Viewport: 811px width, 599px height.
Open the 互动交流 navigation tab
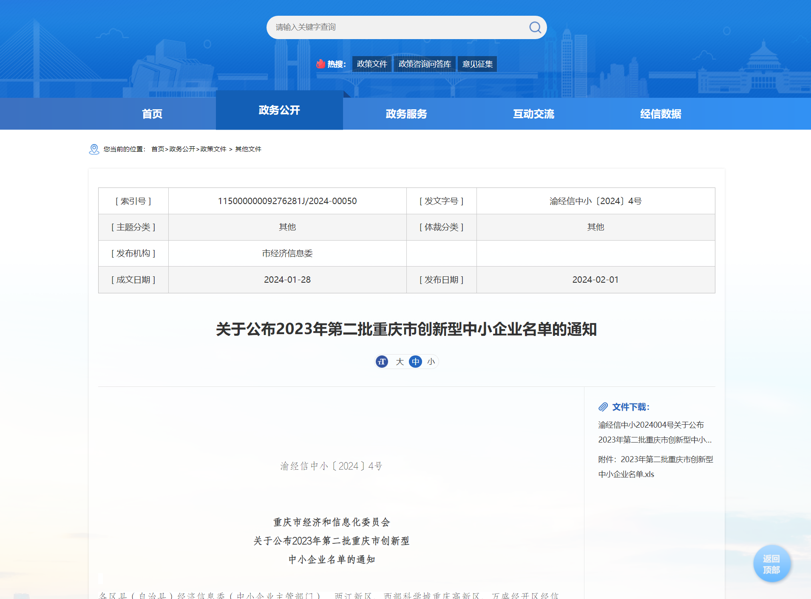point(533,114)
